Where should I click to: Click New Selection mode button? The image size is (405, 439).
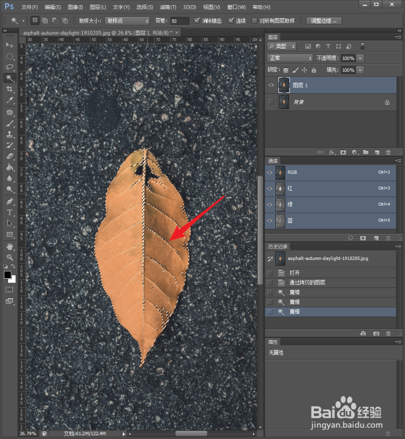click(x=35, y=21)
